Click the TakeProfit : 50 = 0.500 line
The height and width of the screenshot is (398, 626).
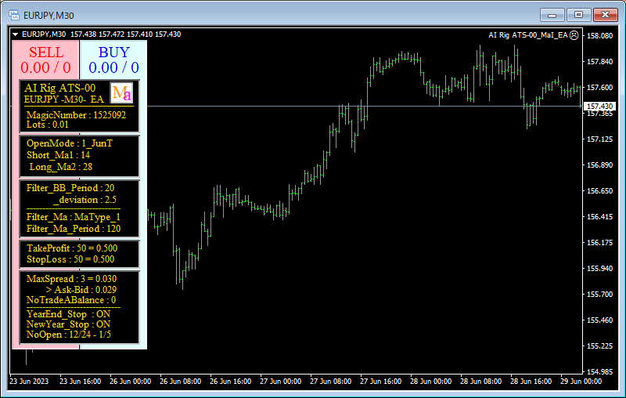click(x=72, y=248)
